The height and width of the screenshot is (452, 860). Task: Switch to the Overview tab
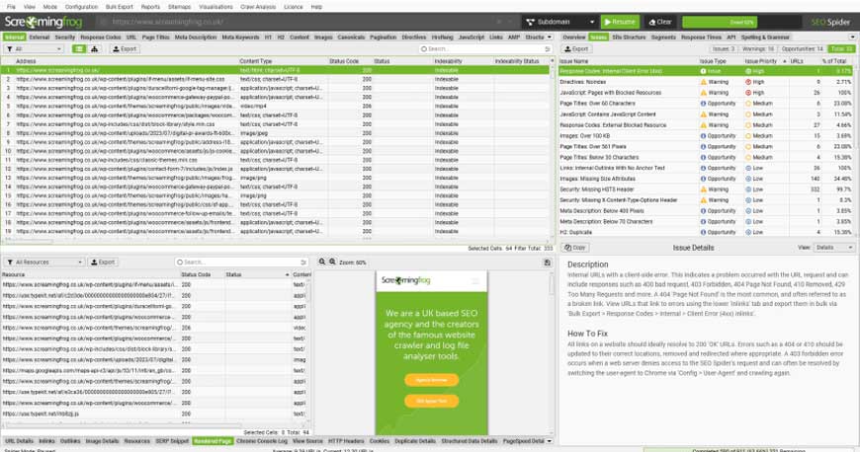point(573,38)
